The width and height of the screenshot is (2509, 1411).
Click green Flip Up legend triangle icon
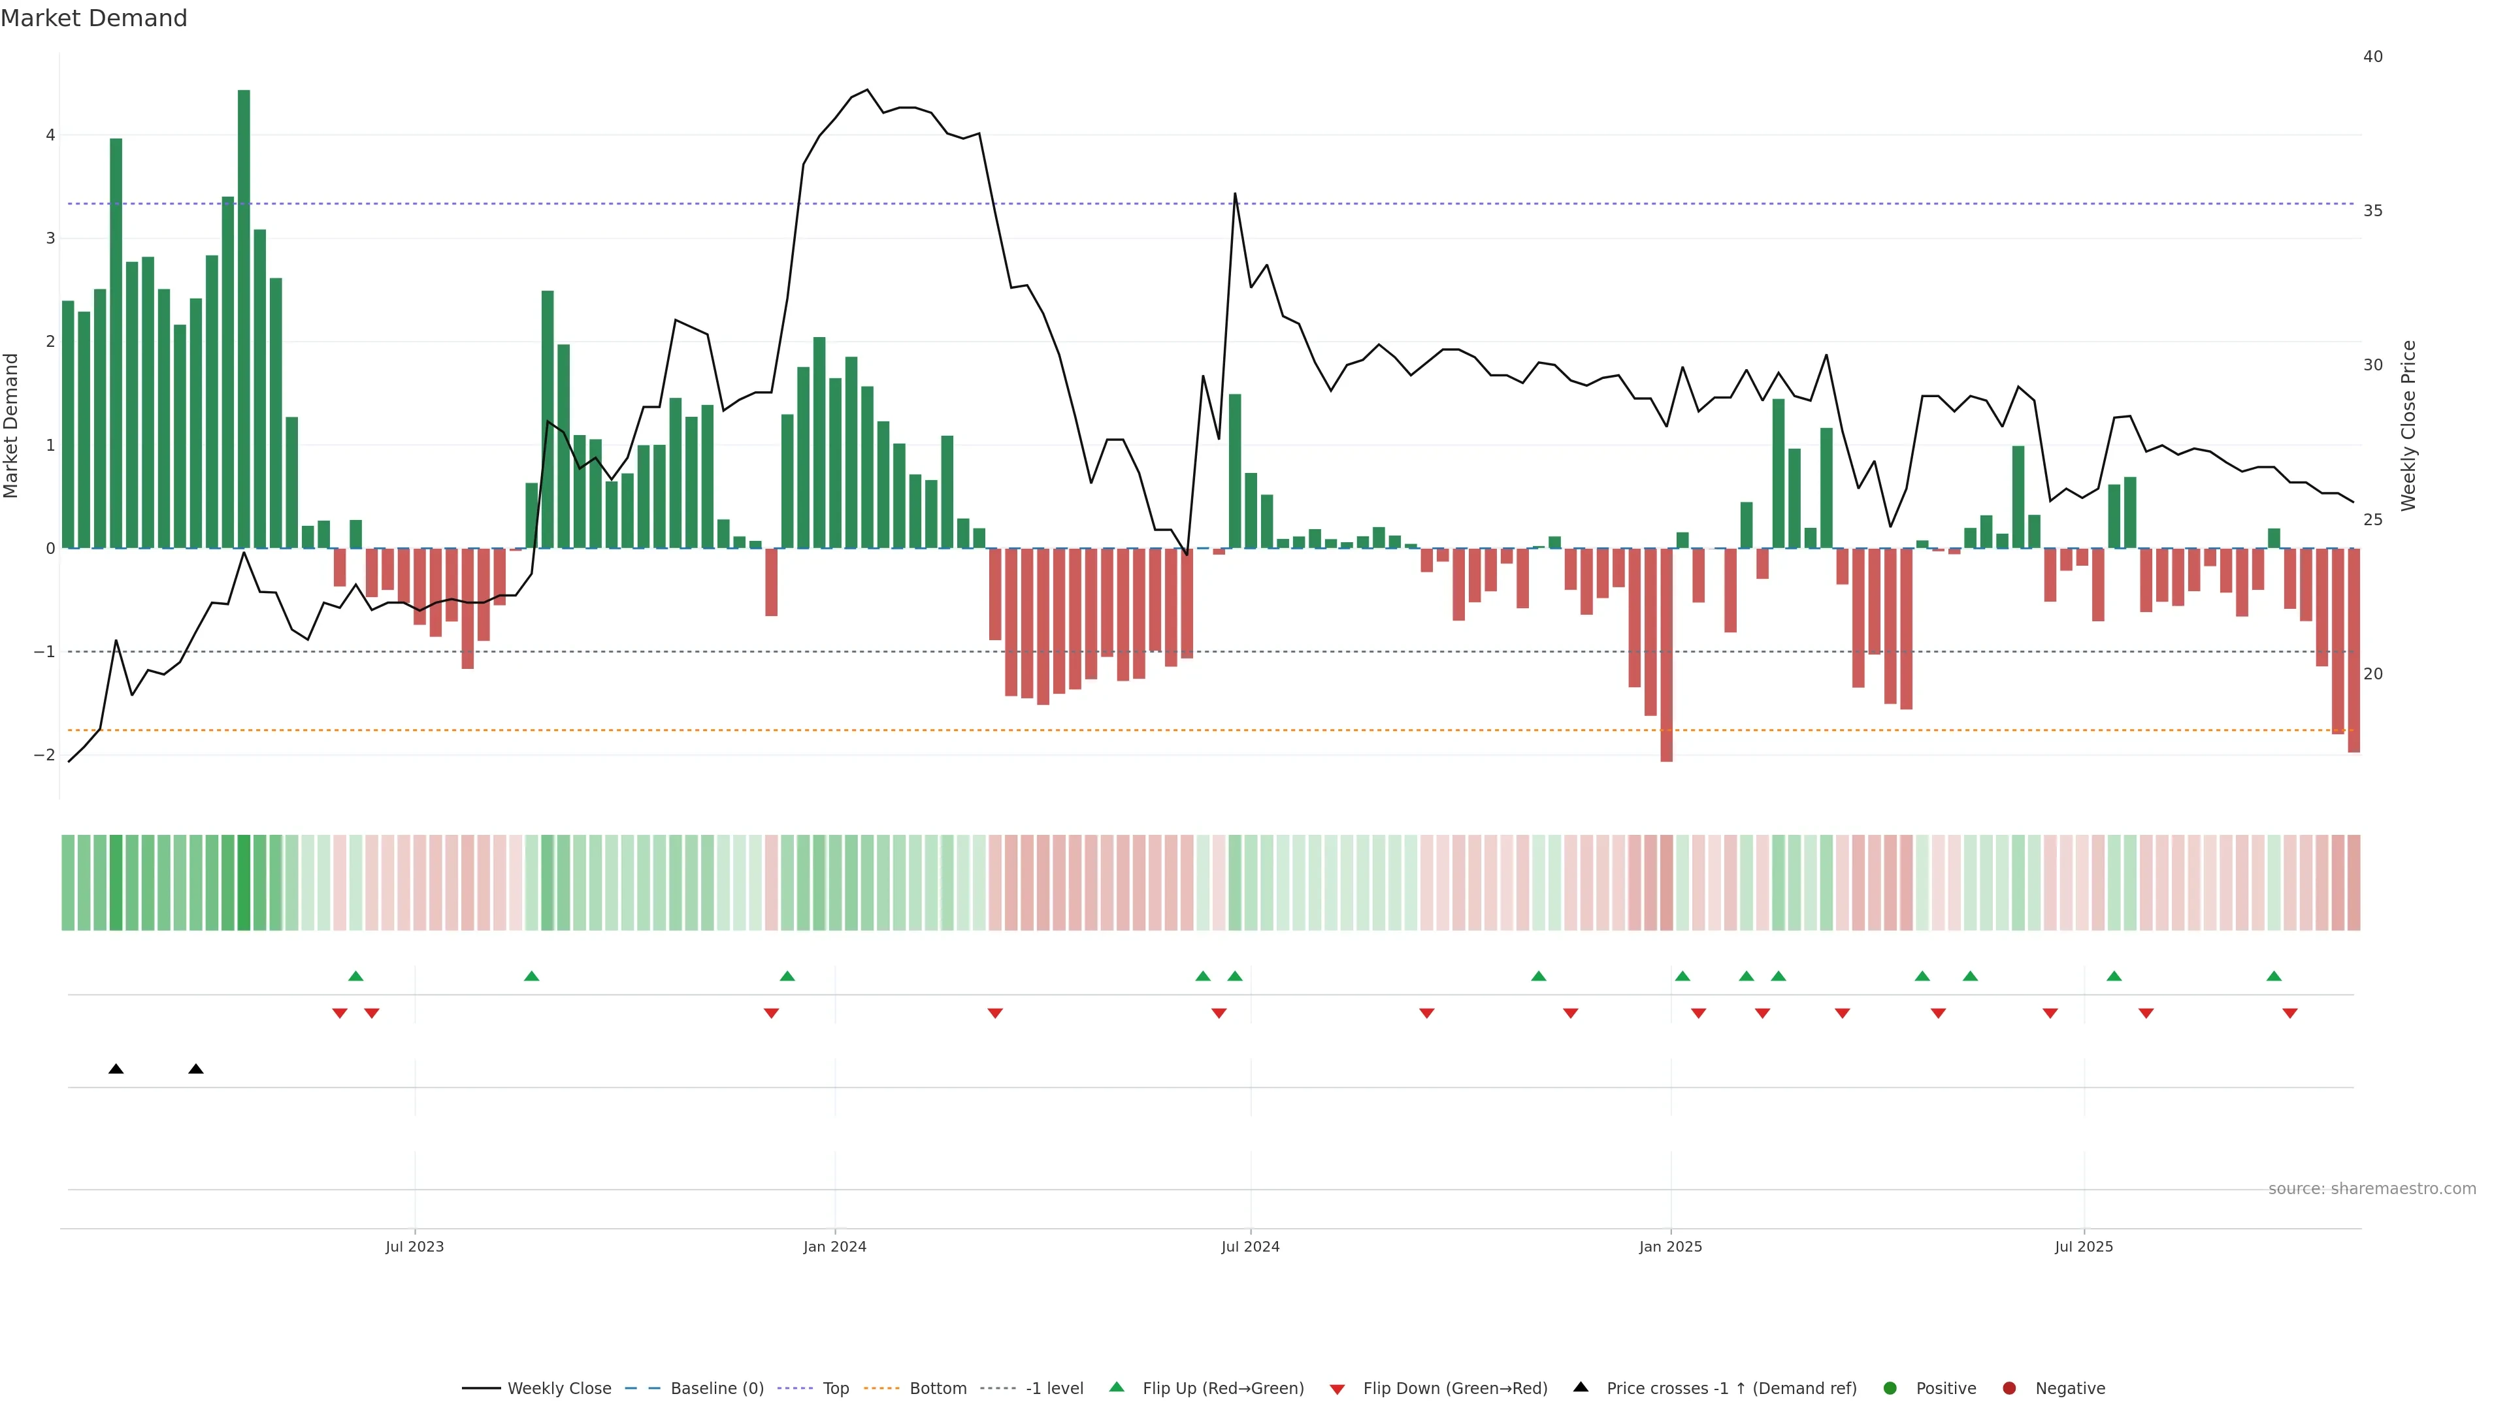(x=1117, y=1387)
